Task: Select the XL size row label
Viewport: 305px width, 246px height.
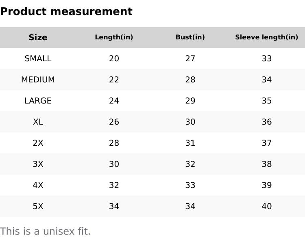Action: click(38, 122)
